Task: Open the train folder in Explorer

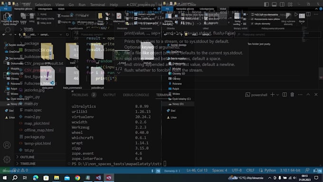Action: (x=72, y=54)
